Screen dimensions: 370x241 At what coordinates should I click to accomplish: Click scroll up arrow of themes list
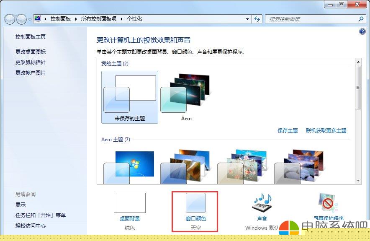[x=358, y=62]
